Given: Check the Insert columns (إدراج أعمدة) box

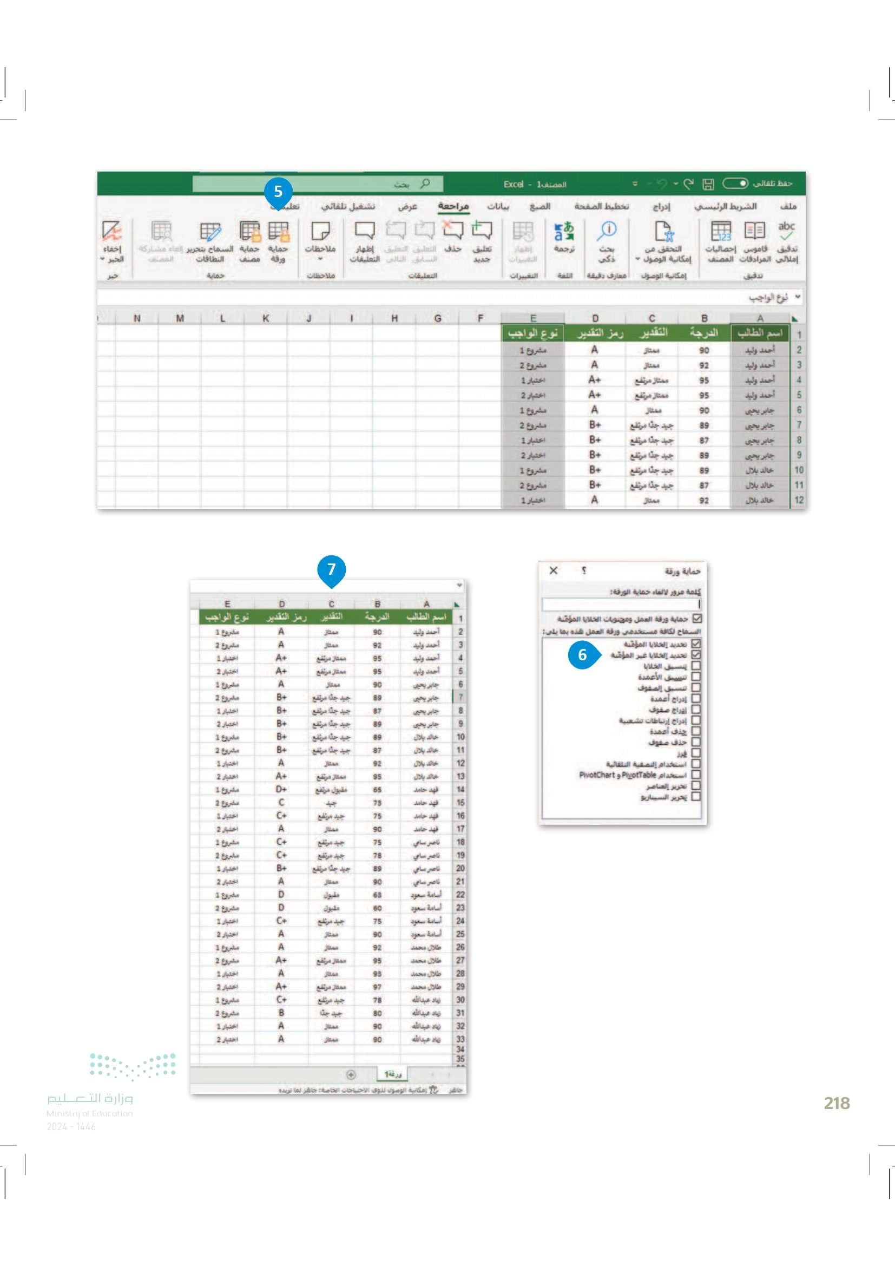Looking at the screenshot, I should point(696,698).
